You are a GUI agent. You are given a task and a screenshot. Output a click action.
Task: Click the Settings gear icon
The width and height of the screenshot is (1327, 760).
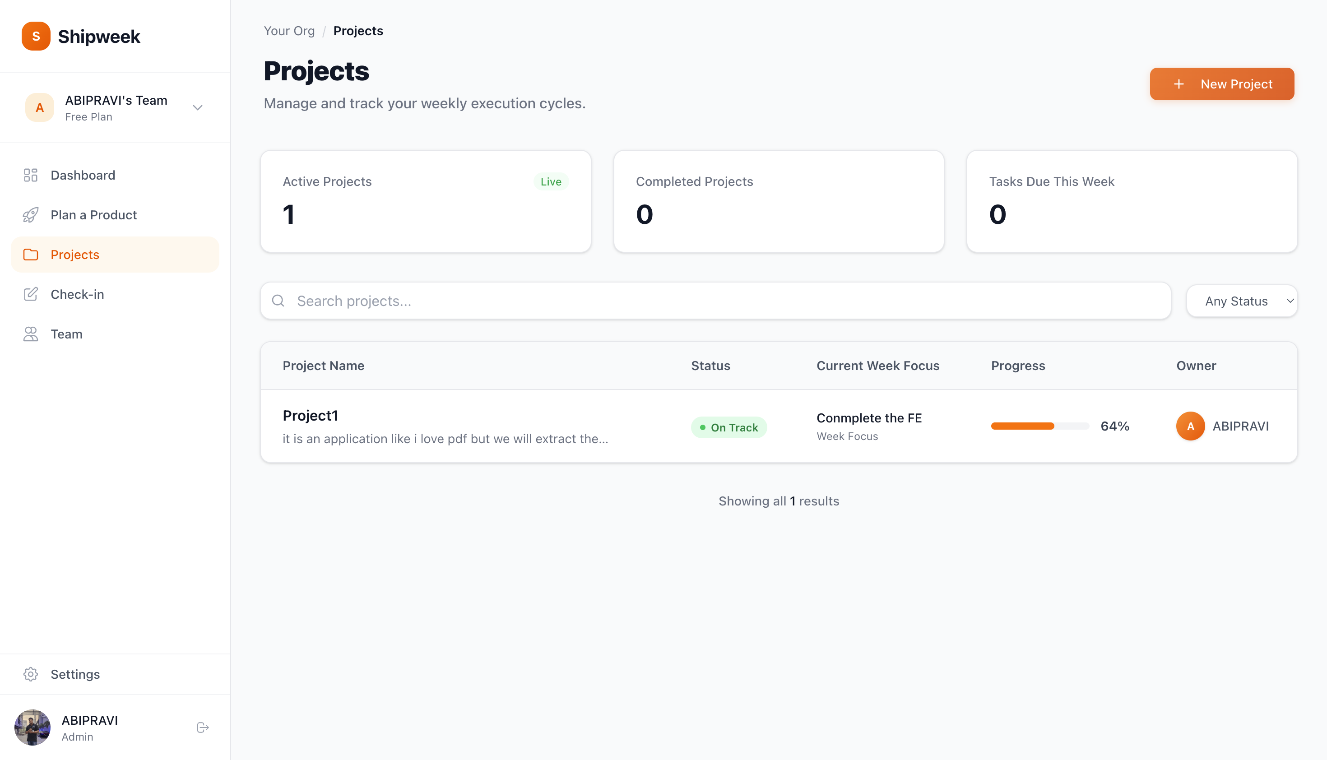(31, 674)
